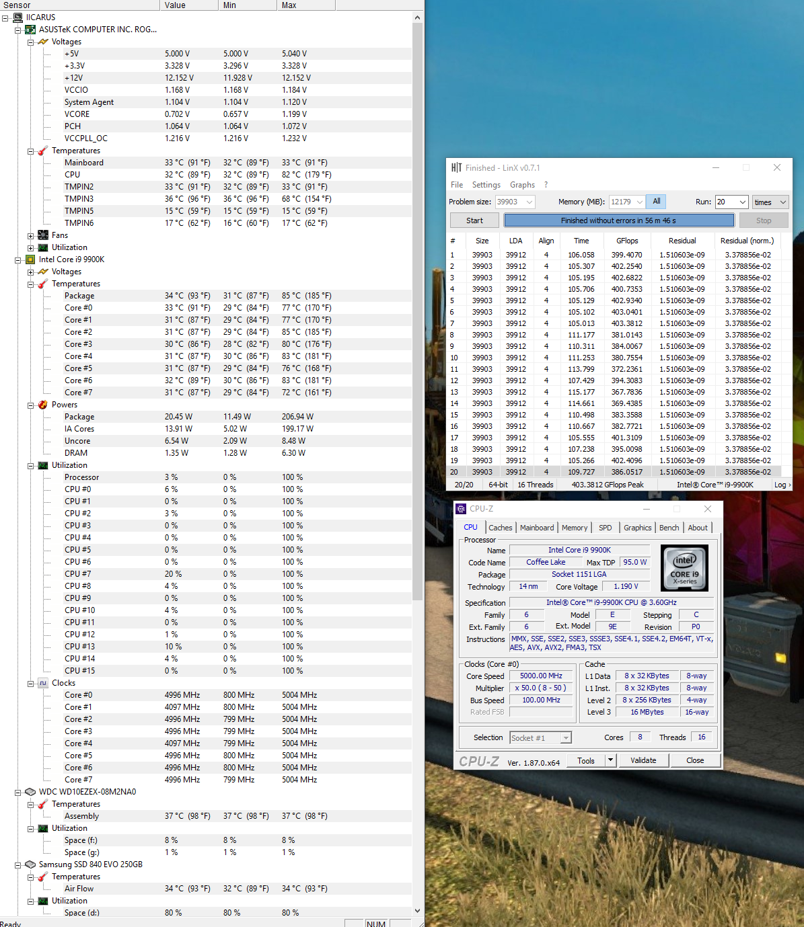The image size is (804, 927).
Task: Click the HWMonitor scrollbar down arrow
Action: 417,911
